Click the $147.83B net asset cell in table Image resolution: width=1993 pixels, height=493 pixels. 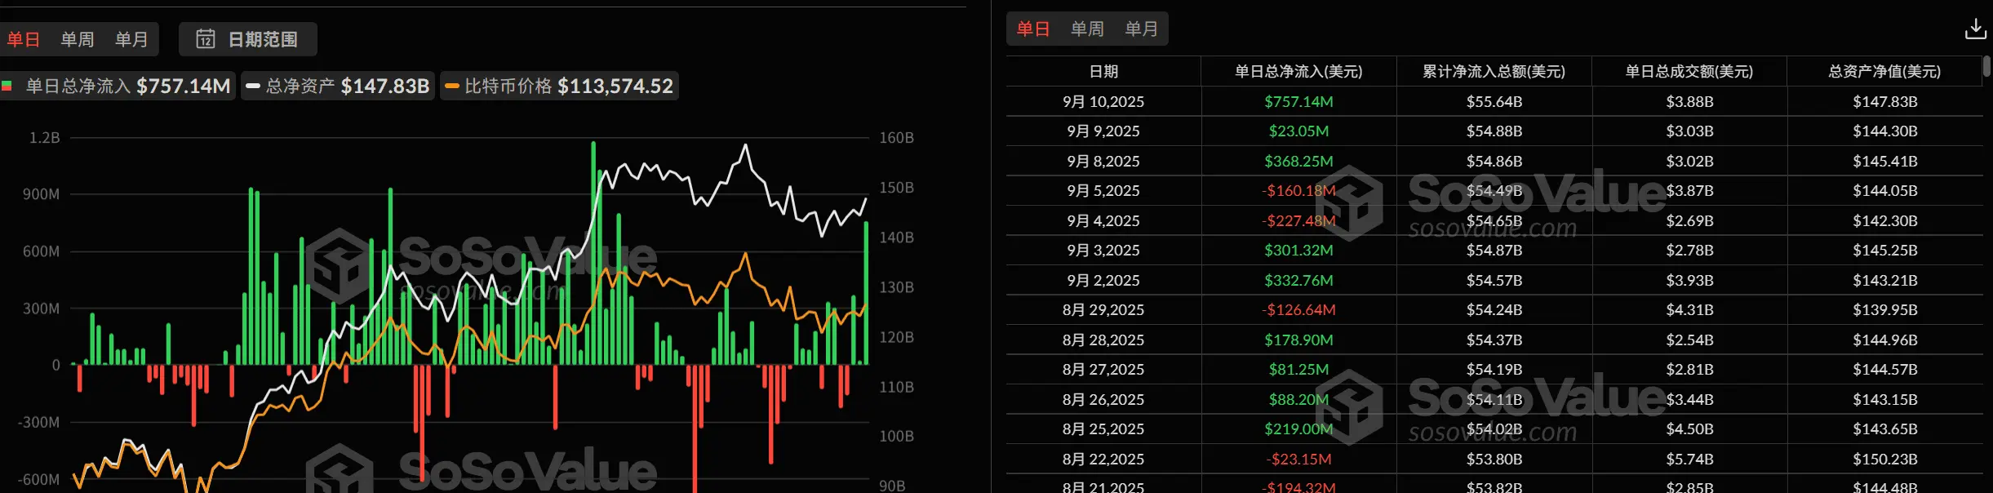pos(1885,101)
